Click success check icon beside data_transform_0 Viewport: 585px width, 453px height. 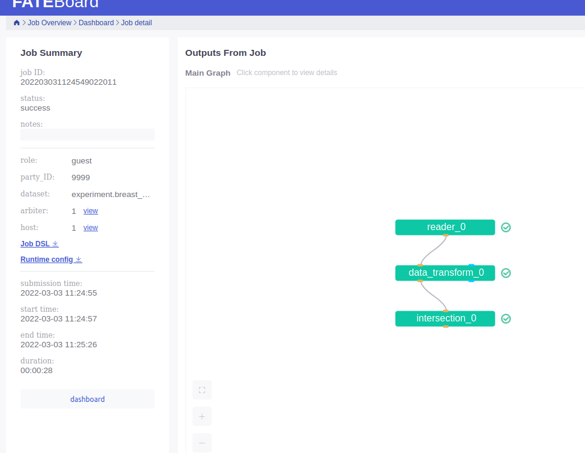[x=506, y=273]
